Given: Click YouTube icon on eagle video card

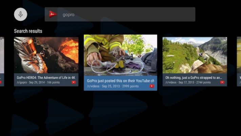Looking at the screenshot, I should [222, 82].
